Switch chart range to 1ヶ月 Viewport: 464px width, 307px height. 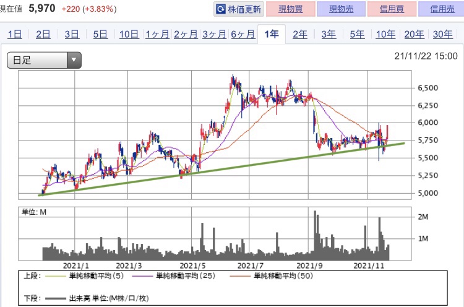coord(157,35)
